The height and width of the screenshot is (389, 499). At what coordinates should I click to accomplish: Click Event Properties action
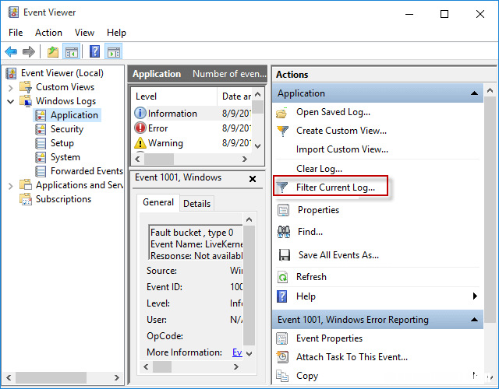[x=329, y=338]
